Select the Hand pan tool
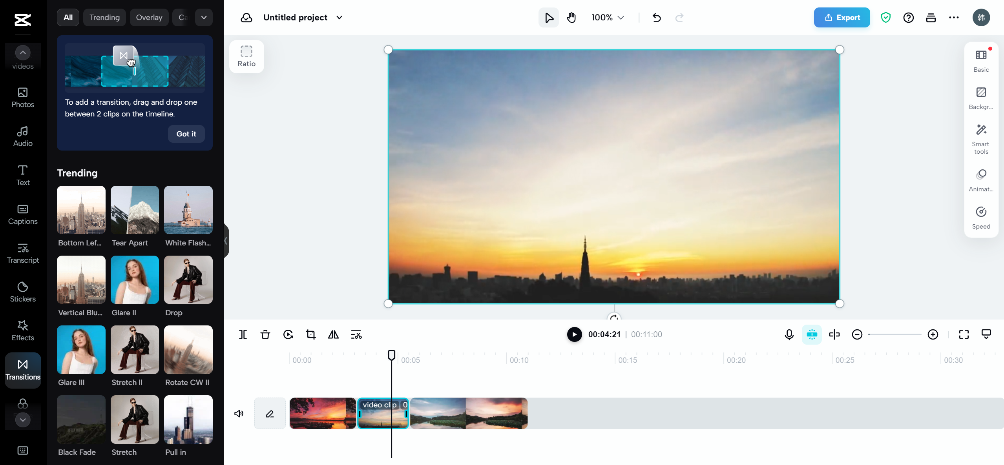 click(571, 18)
